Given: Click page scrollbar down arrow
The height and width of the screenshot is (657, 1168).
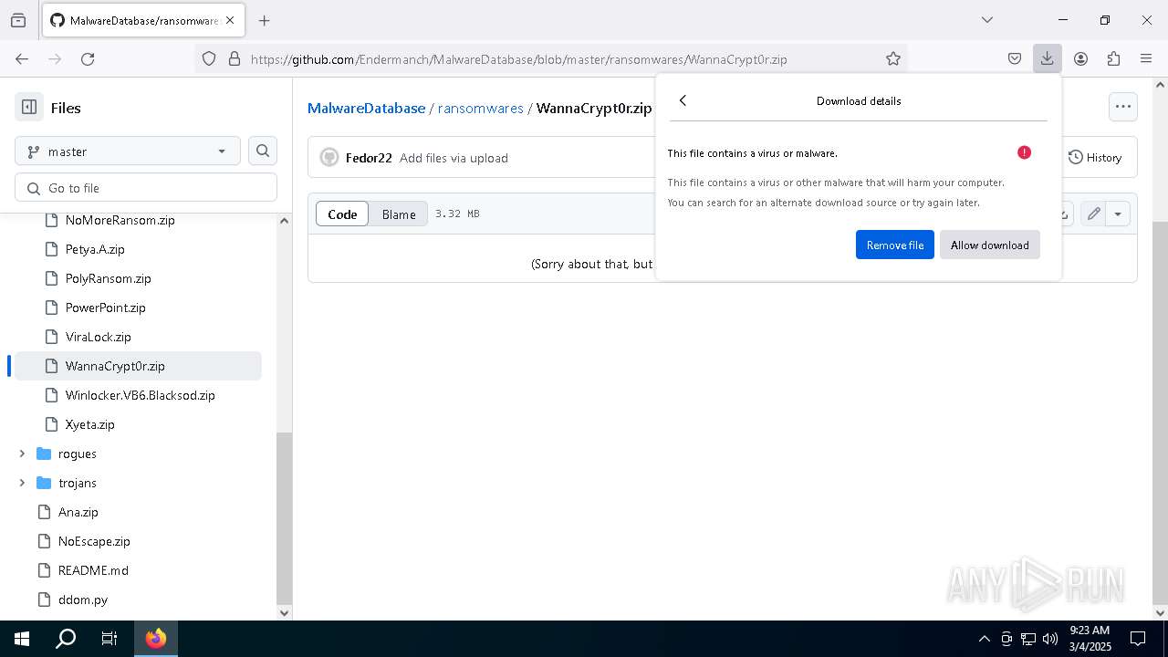Looking at the screenshot, I should [x=1160, y=612].
